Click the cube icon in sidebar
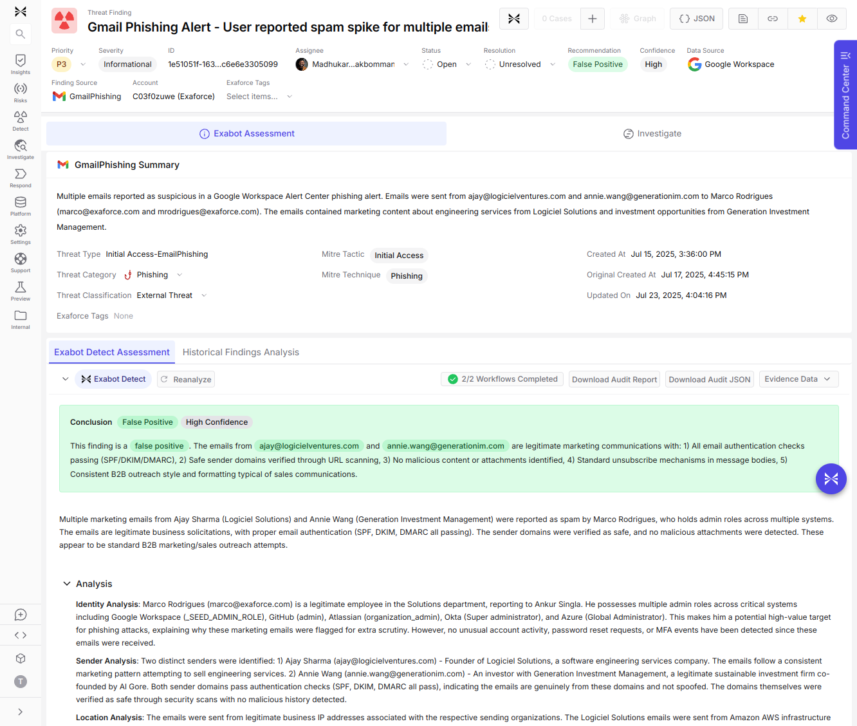The height and width of the screenshot is (726, 857). (x=21, y=658)
